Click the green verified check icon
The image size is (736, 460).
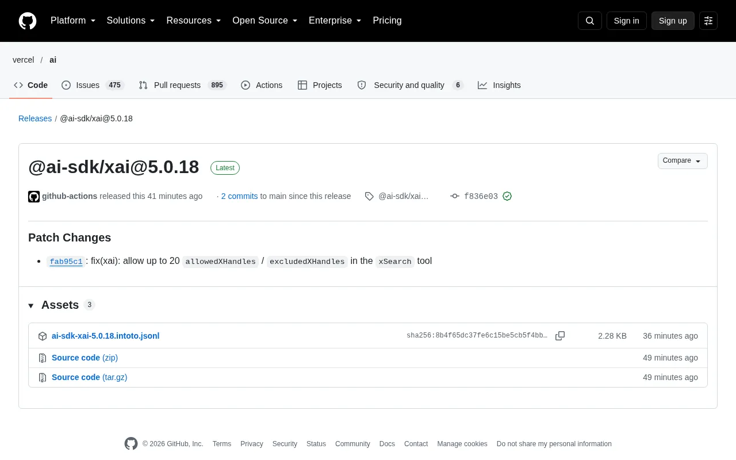pos(507,196)
